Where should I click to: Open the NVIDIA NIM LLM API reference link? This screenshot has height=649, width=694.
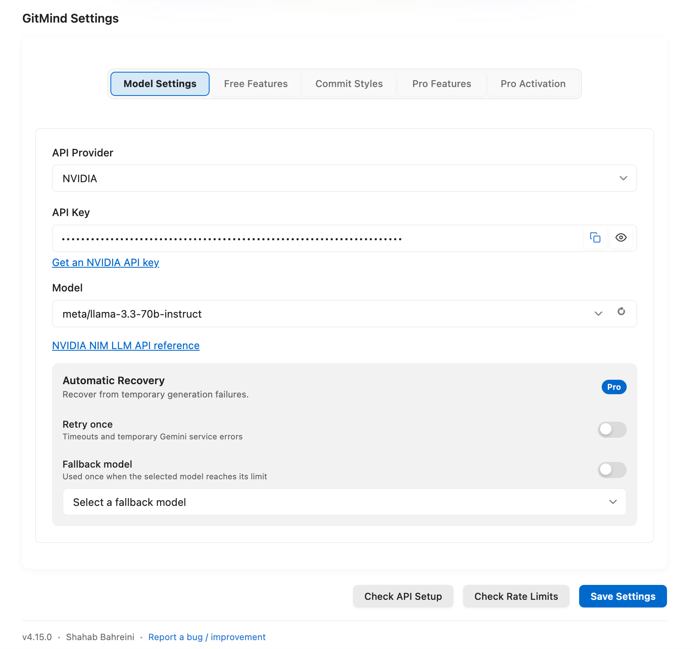[126, 345]
